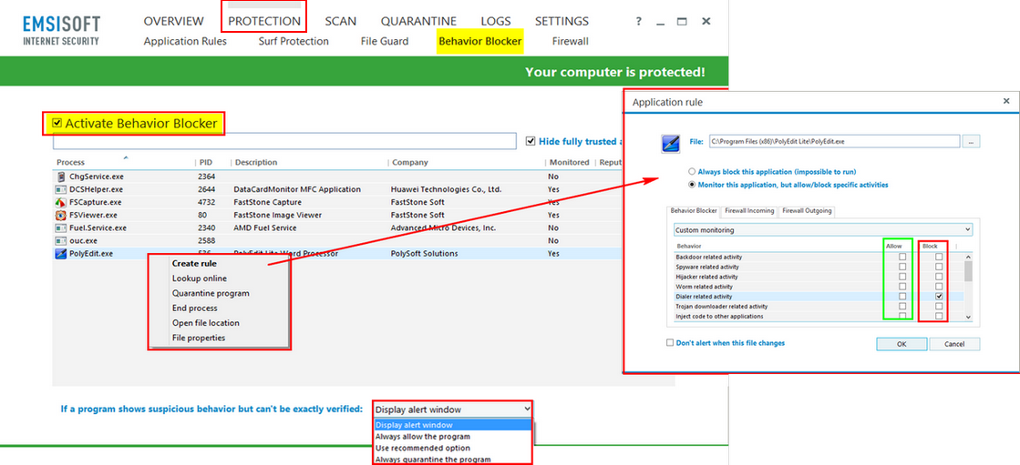Open the Custom monitoring dropdown
The image size is (1020, 465).
pos(823,230)
